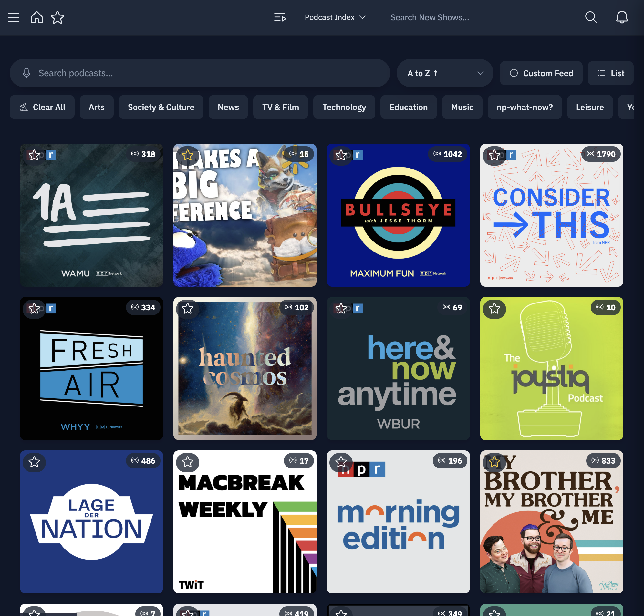
Task: Favorite Haunted Cosmos podcast
Action: (x=188, y=308)
